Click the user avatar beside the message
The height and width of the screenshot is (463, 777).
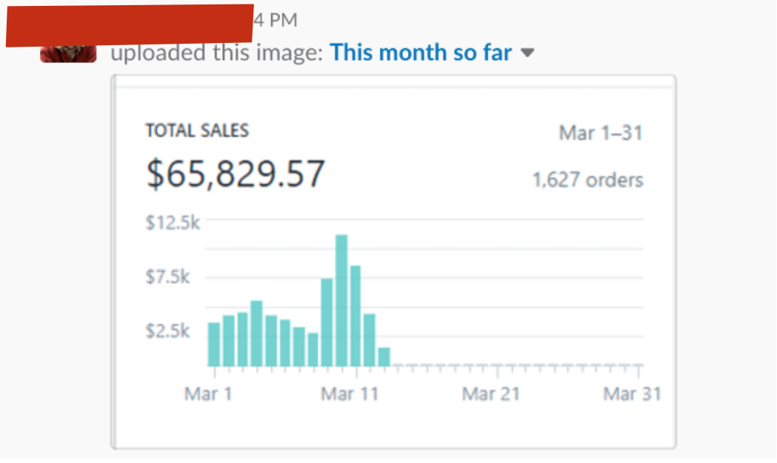68,54
